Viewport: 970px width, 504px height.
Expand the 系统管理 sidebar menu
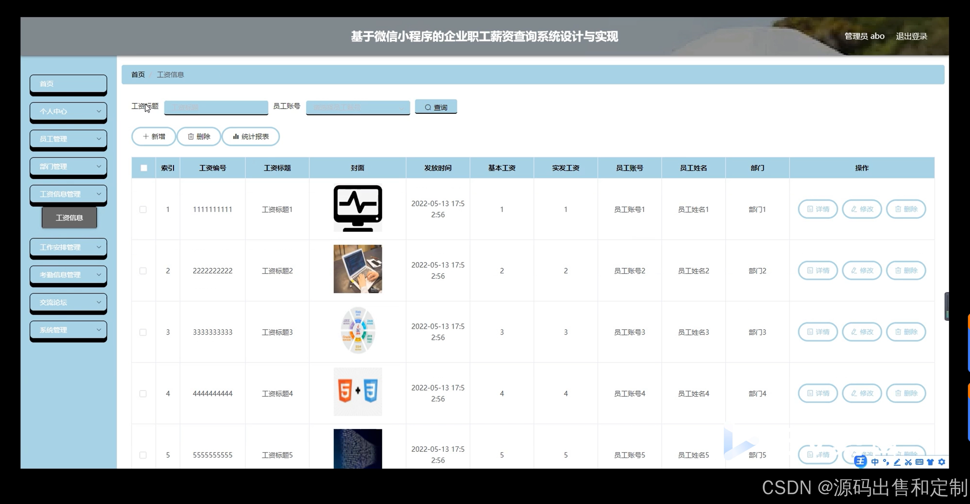click(68, 330)
